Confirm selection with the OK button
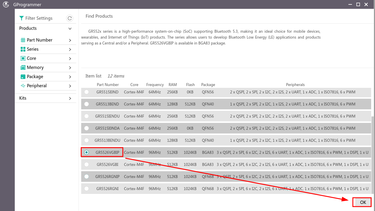375x211 pixels. [x=363, y=202]
